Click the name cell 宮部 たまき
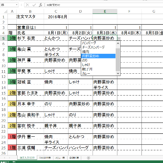Screen dimensions: 163x163 click(30, 93)
